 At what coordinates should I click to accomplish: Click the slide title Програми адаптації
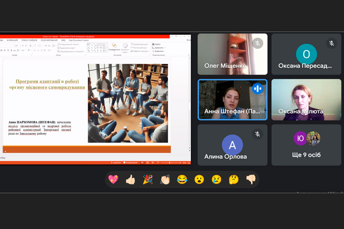pyautogui.click(x=47, y=84)
